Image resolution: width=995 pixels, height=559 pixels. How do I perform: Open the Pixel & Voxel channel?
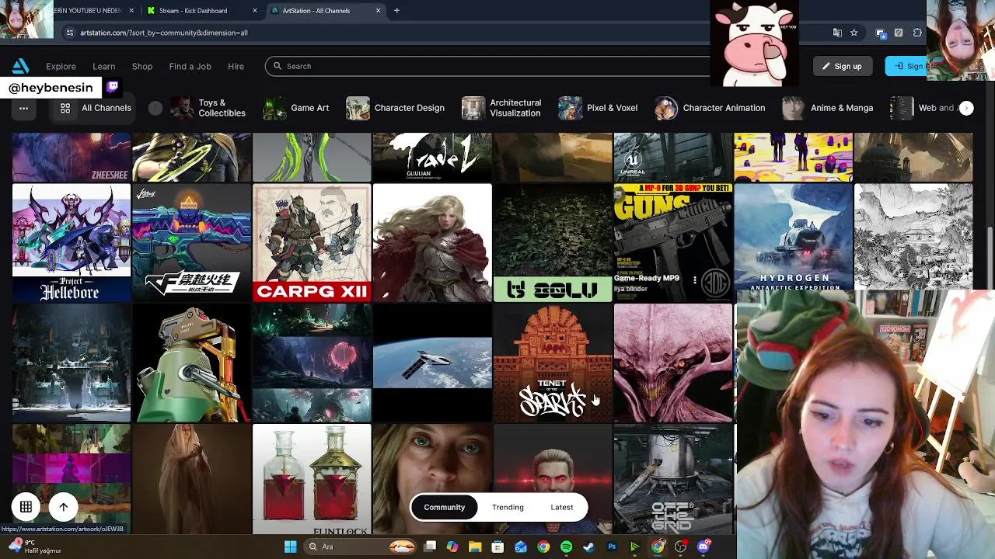point(599,108)
